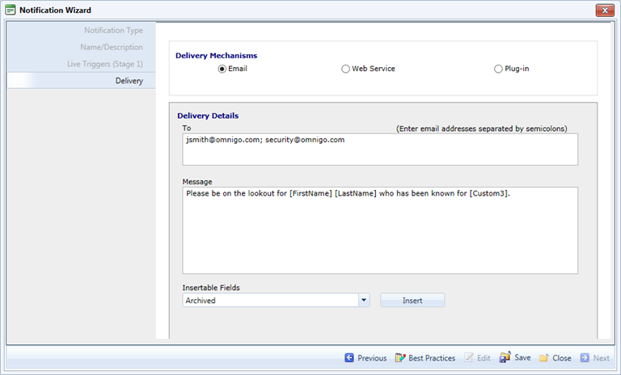Go to the Notification Type step
This screenshot has height=375, width=621.
(113, 31)
